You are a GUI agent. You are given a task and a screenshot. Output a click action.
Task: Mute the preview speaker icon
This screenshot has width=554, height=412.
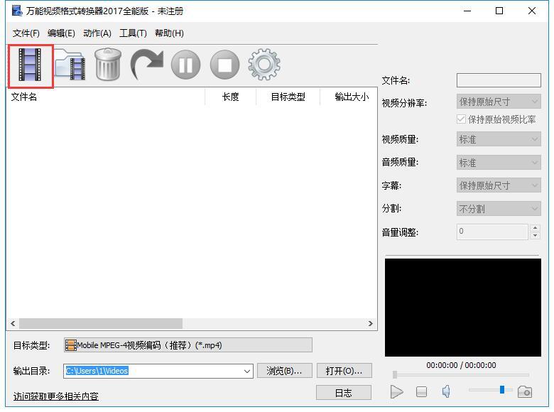coord(446,391)
